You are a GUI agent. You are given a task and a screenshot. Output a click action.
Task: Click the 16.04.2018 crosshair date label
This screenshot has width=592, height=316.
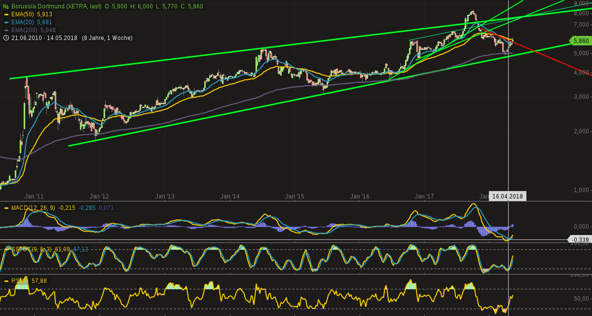coord(508,196)
